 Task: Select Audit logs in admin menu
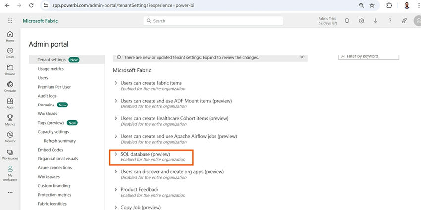point(47,96)
